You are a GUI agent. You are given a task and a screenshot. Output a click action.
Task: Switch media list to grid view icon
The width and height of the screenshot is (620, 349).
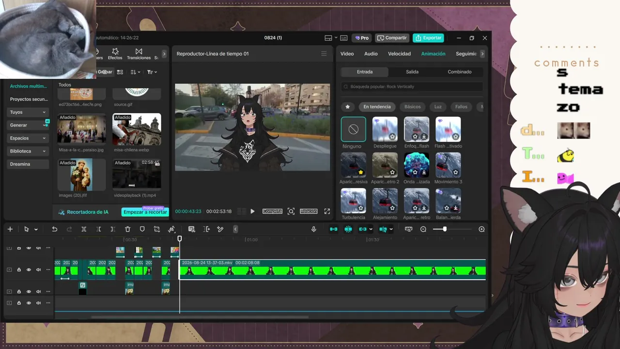[x=120, y=72]
